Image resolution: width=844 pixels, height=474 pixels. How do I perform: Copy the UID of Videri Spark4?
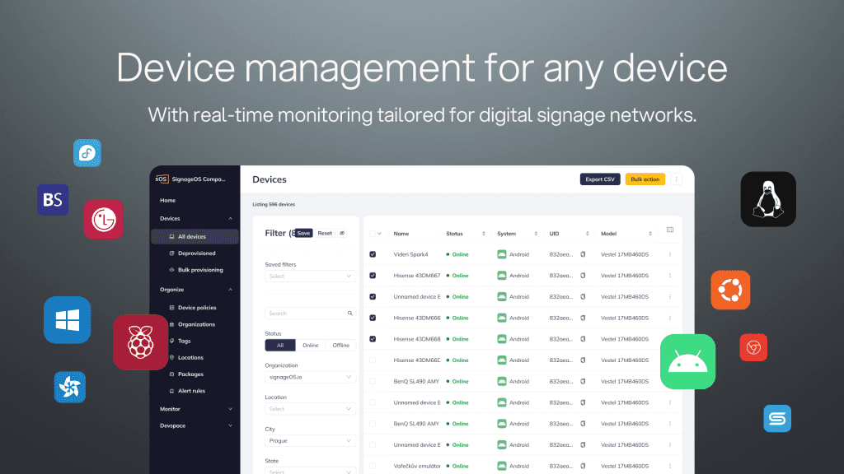click(583, 255)
